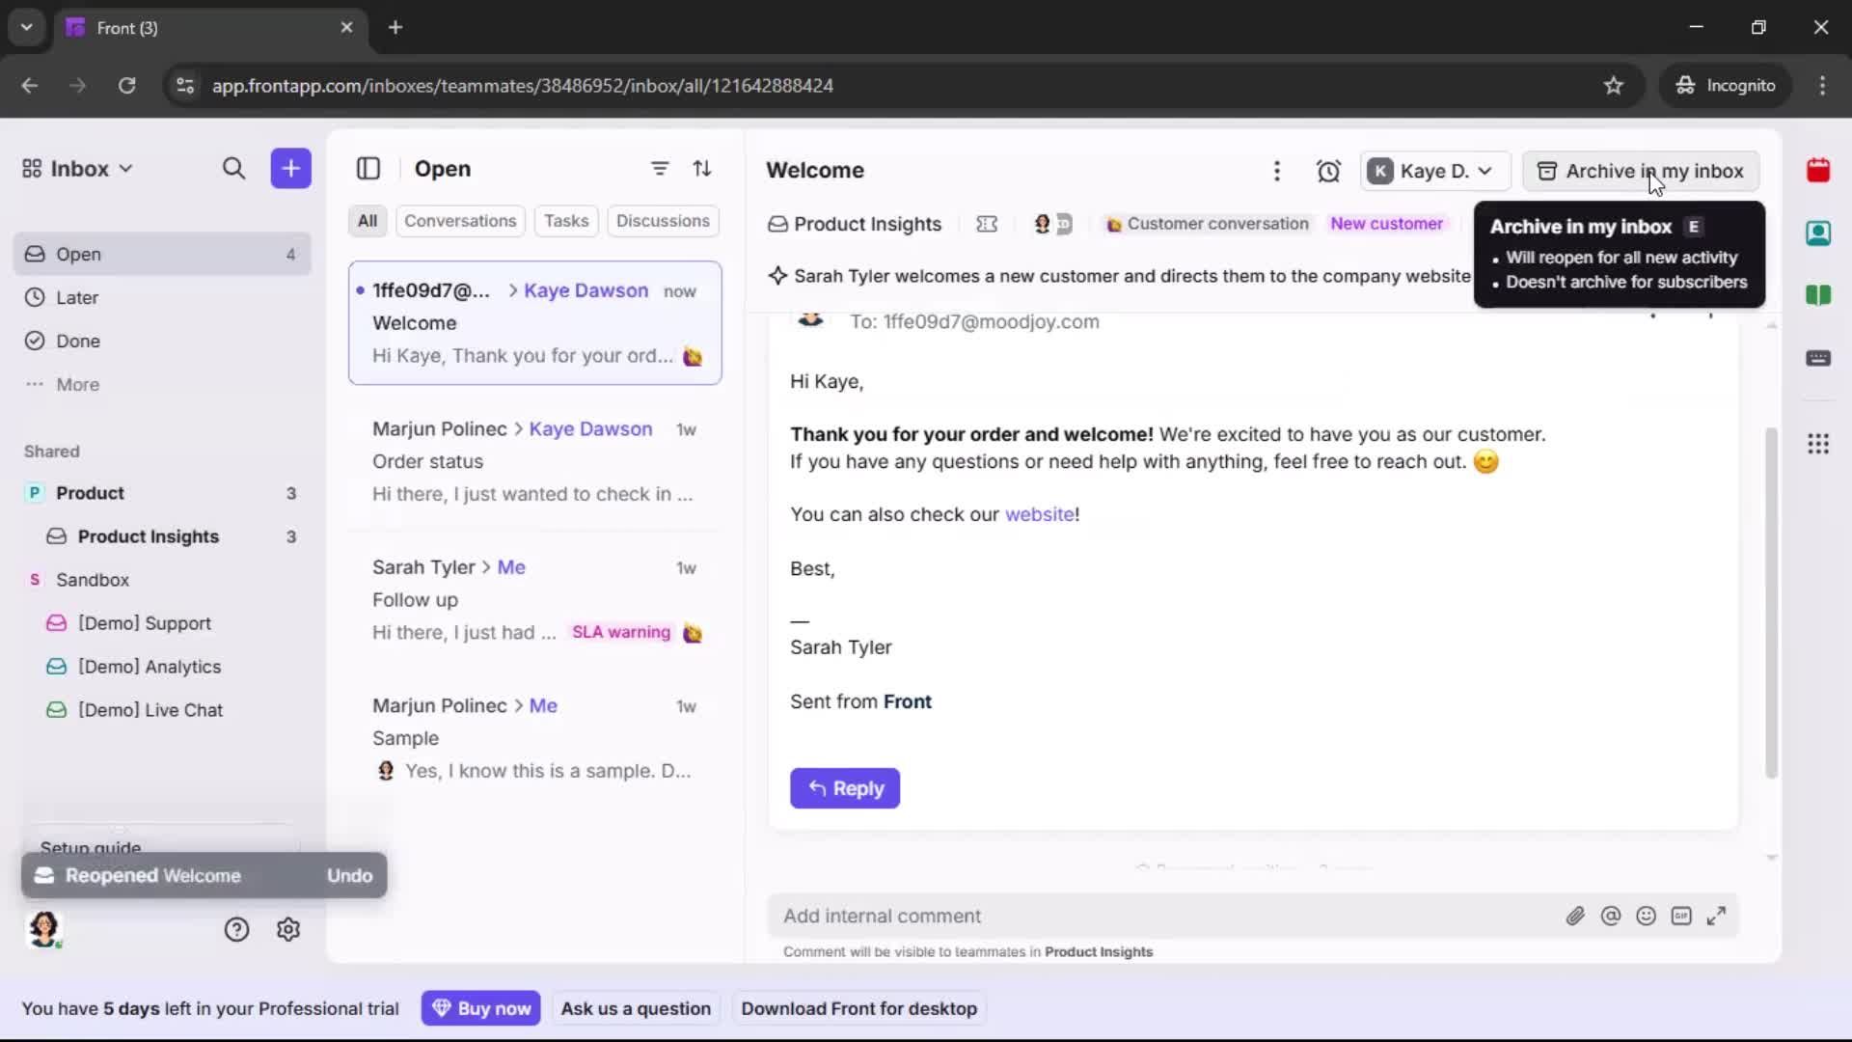This screenshot has height=1042, width=1852.
Task: Snooze the conversation using the alarm clock icon
Action: (1328, 171)
